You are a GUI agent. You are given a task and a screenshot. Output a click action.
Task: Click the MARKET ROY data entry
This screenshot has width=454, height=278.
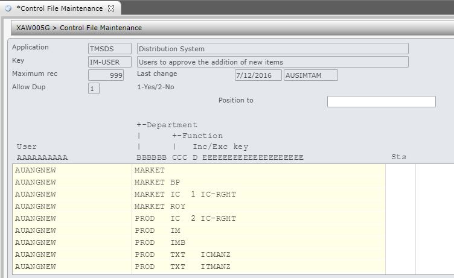point(258,206)
